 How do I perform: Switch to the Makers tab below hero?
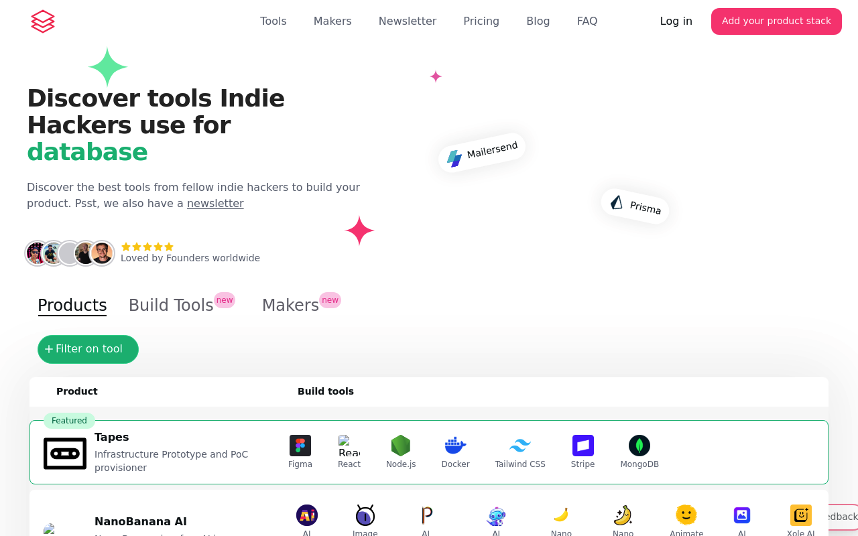[x=290, y=306]
